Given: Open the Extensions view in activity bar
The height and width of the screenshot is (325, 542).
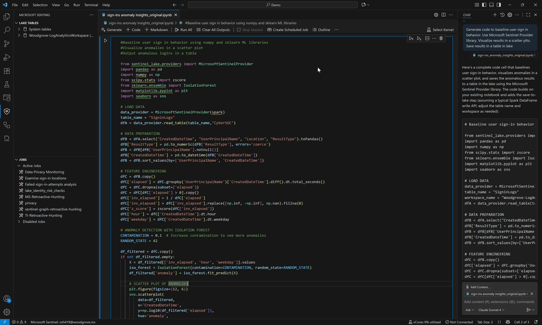Looking at the screenshot, I should click(7, 71).
